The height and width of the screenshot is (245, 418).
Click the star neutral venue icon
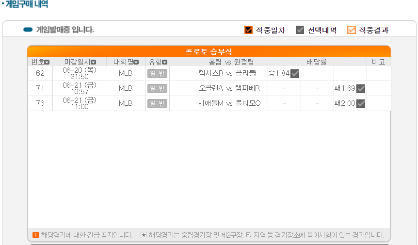(x=144, y=235)
